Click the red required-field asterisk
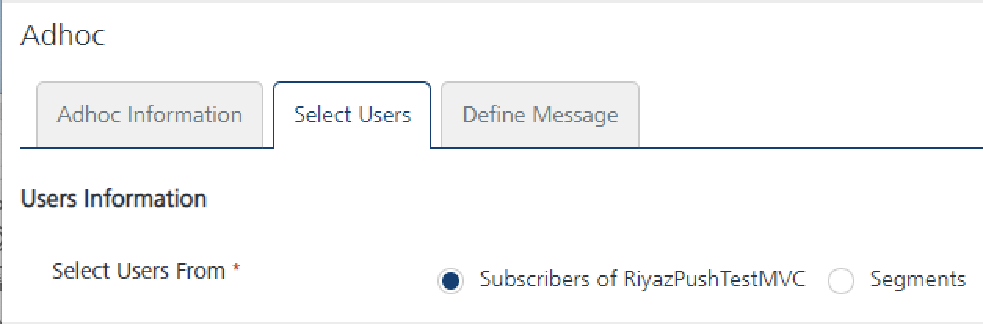 [x=236, y=270]
